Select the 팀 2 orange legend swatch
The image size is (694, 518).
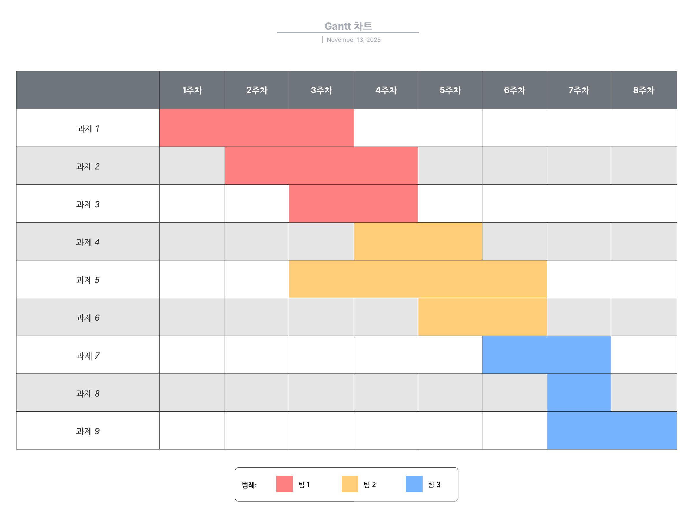pos(349,484)
